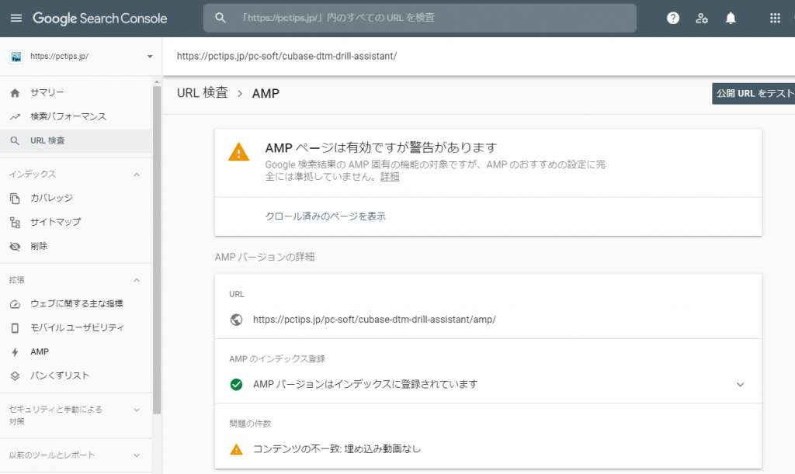Screen dimensions: 795x474
Task: Open the 削除 page
Action: (76, 246)
